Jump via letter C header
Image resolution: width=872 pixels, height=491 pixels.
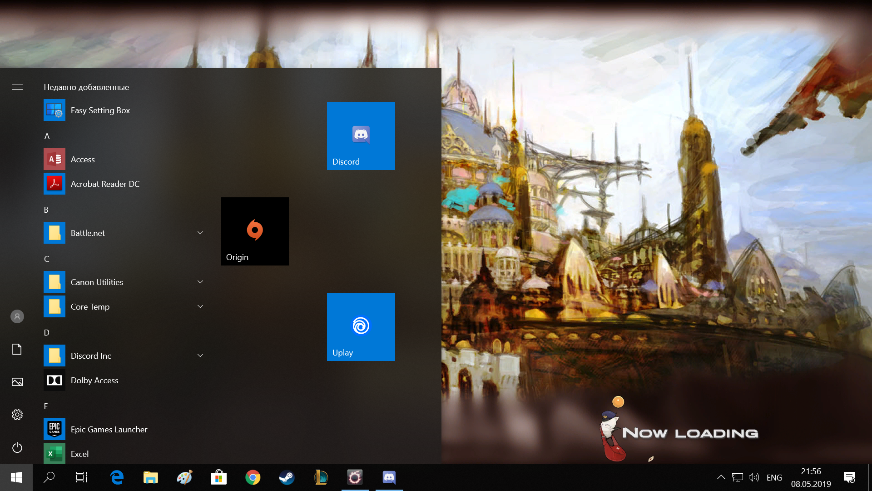pyautogui.click(x=46, y=259)
